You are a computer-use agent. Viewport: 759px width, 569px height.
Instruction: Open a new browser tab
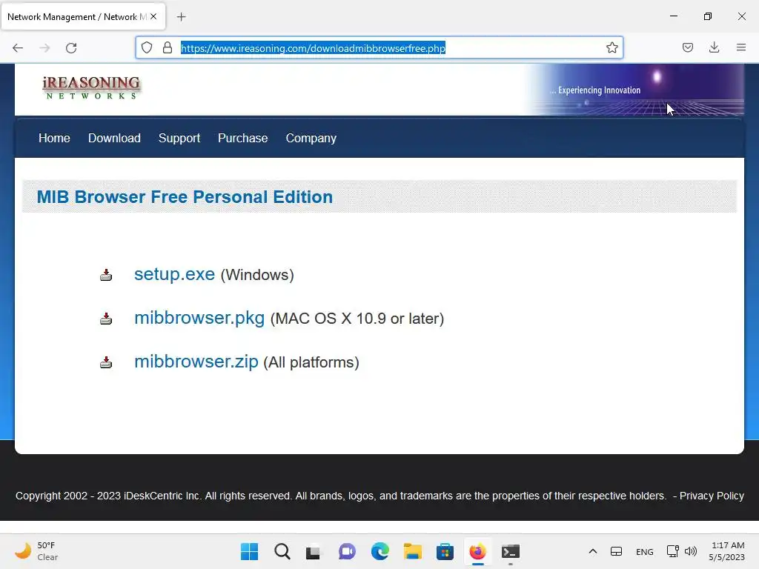click(181, 17)
